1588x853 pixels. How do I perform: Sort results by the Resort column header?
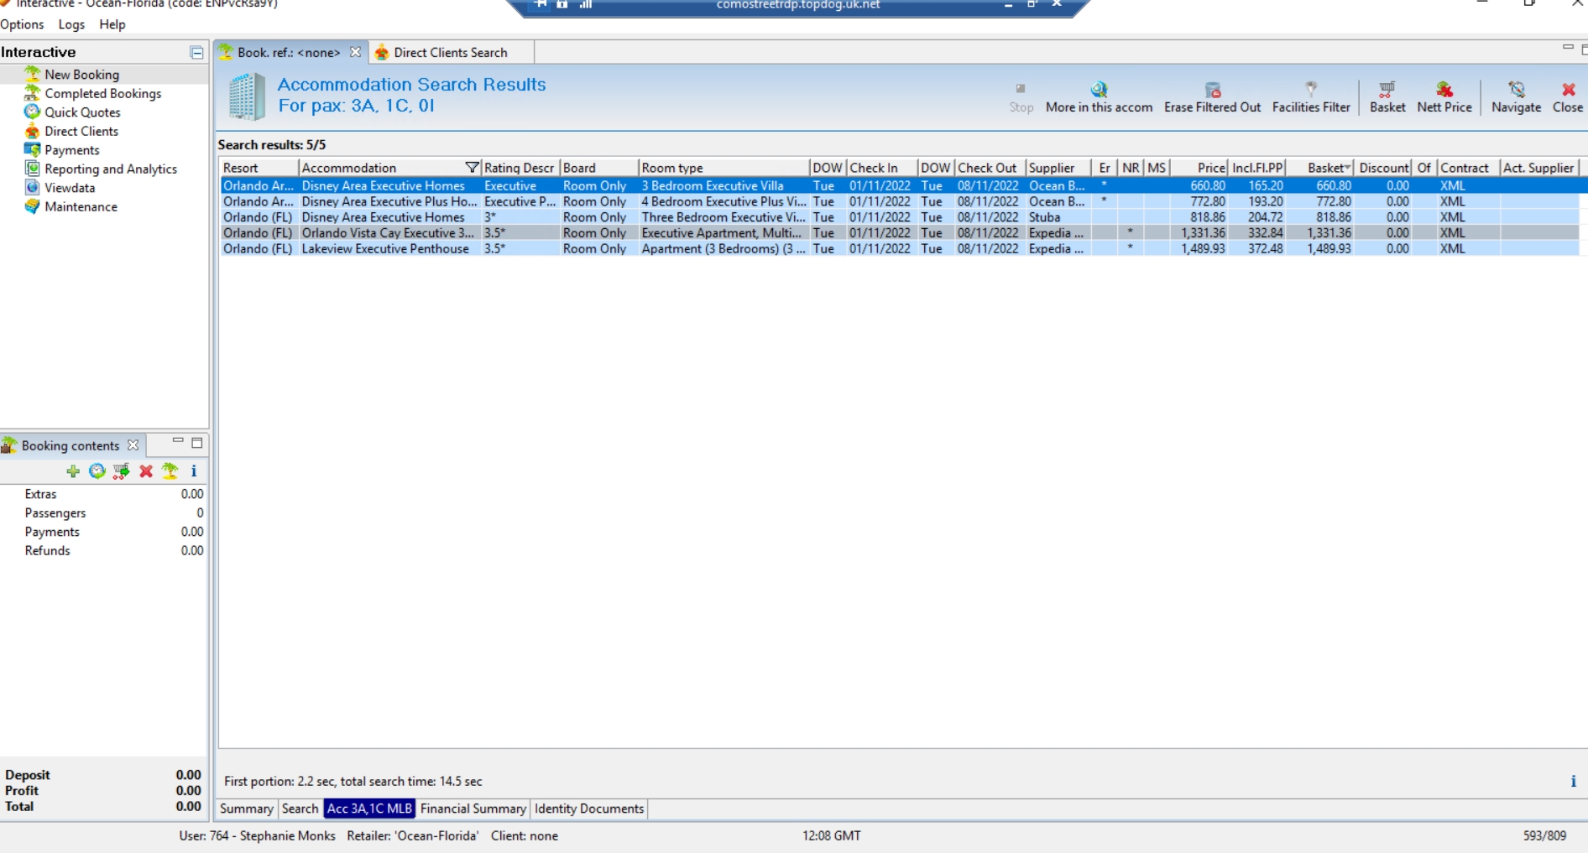tap(259, 168)
